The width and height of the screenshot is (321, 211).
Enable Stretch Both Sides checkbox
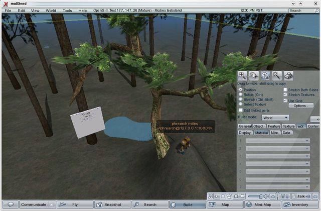coord(285,90)
